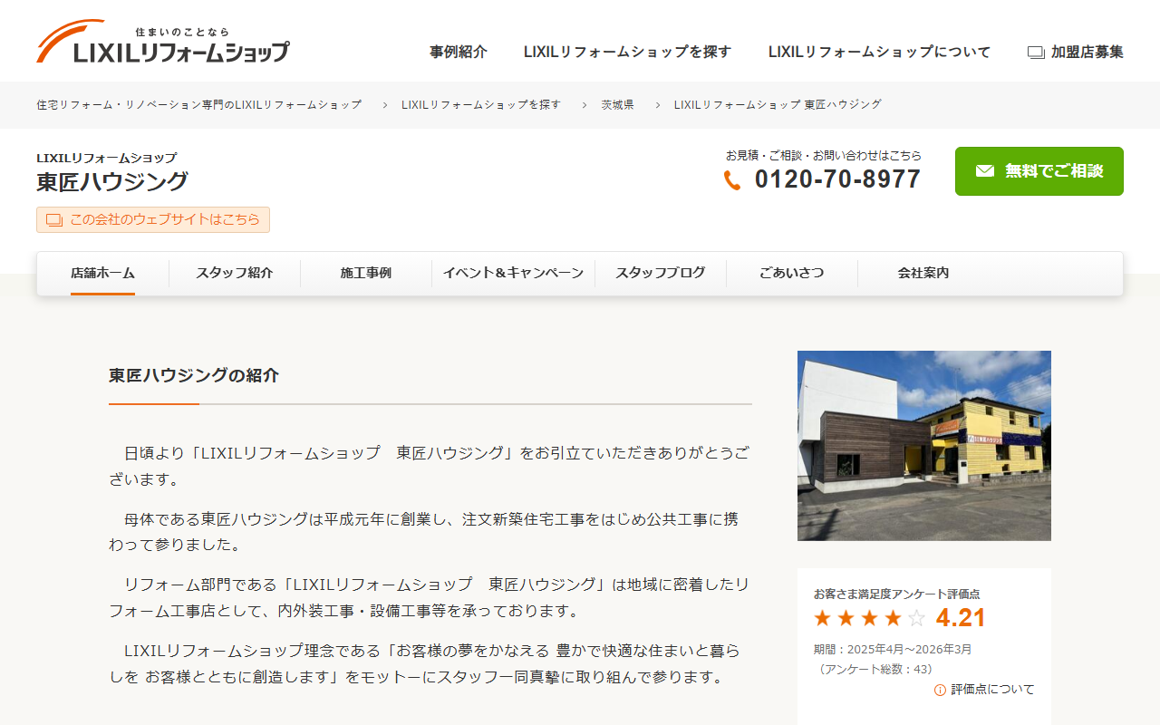The height and width of the screenshot is (725, 1160).
Task: Click the phone number 0120-70-8977
Action: tap(837, 179)
